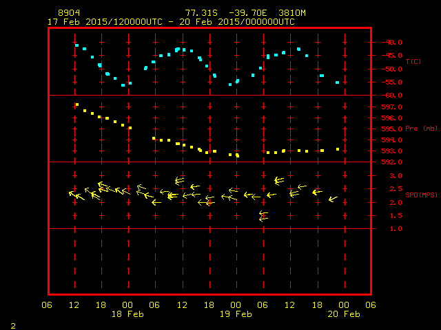Click the "SPD(MPS)" wind speed axis label
441x330 pixels.
coord(421,195)
